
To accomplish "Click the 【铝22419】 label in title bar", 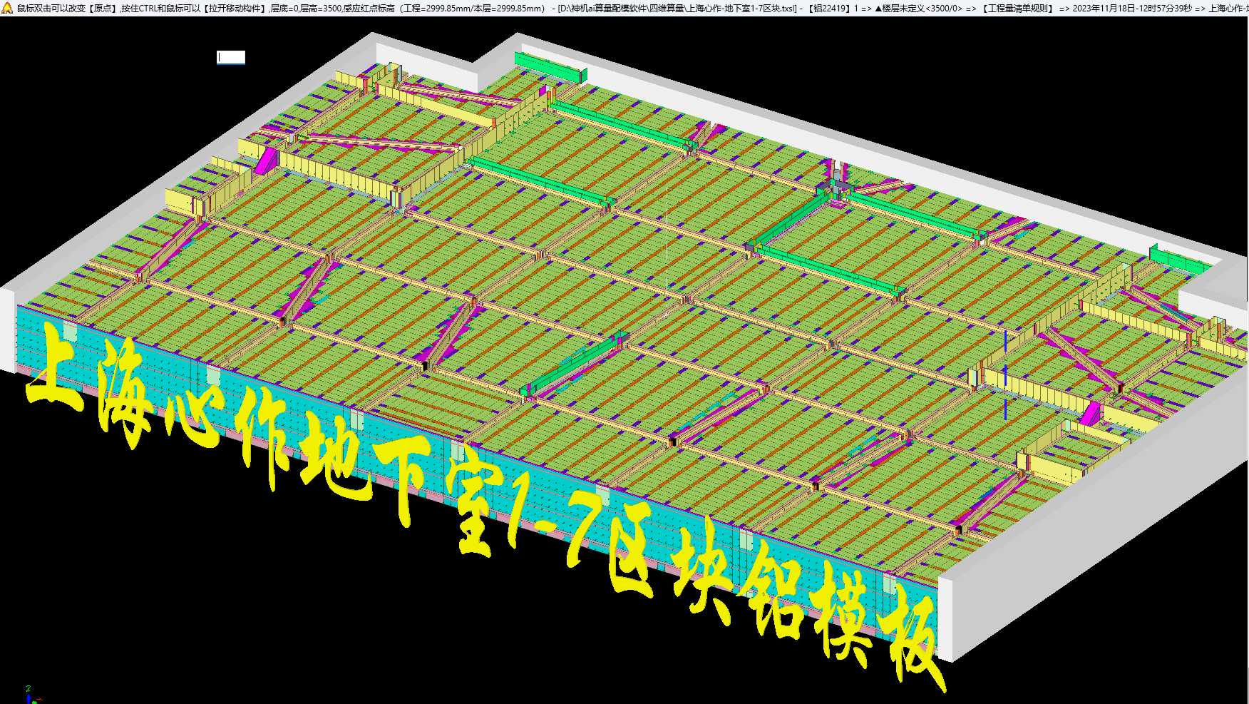I will [829, 9].
